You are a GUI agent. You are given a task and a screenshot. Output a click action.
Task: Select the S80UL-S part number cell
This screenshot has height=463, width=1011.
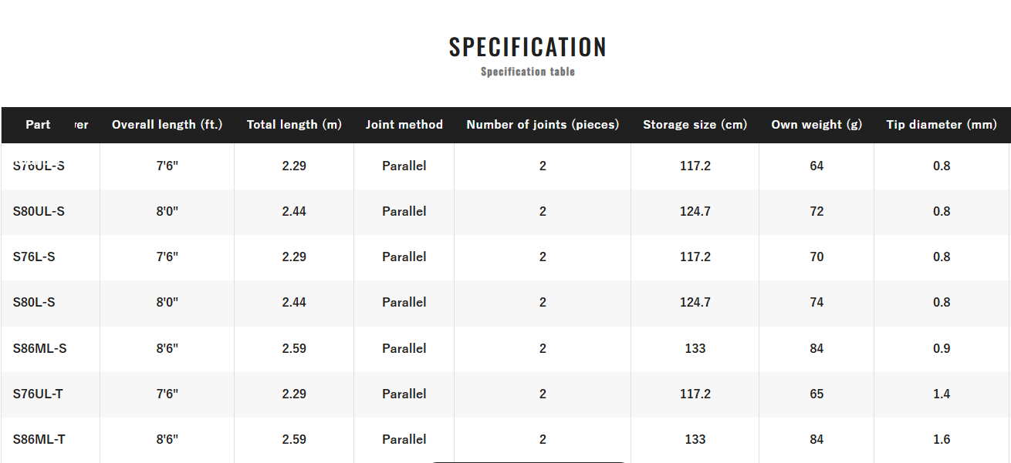pos(39,211)
